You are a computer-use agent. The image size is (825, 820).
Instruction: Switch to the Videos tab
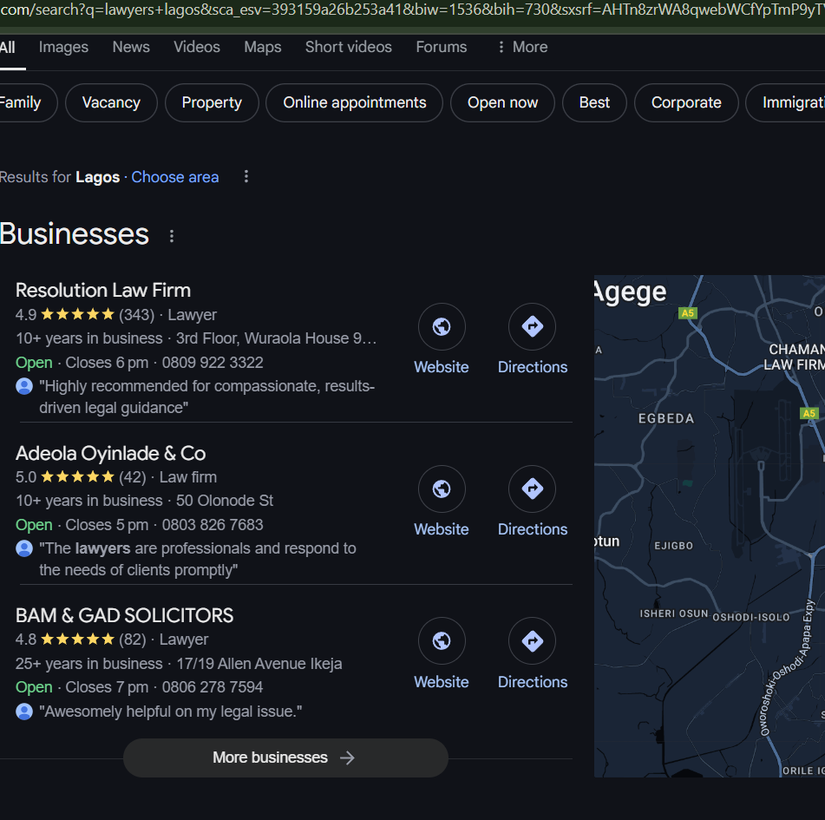click(x=197, y=47)
